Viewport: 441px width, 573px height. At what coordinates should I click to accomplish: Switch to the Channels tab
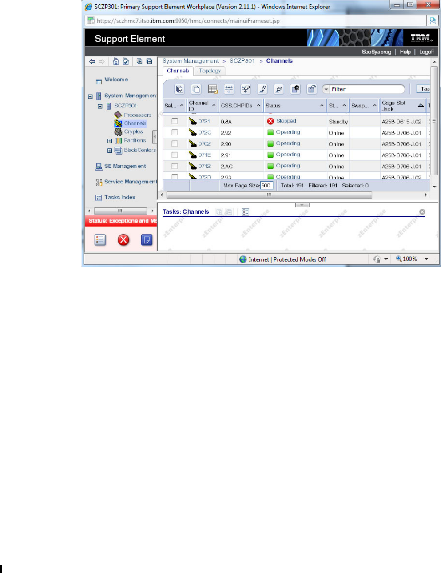click(178, 71)
